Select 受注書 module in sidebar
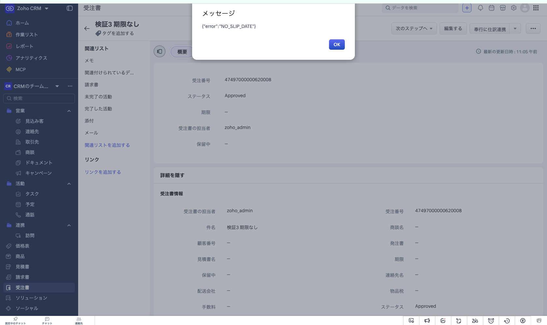547x325 pixels. (x=39, y=288)
